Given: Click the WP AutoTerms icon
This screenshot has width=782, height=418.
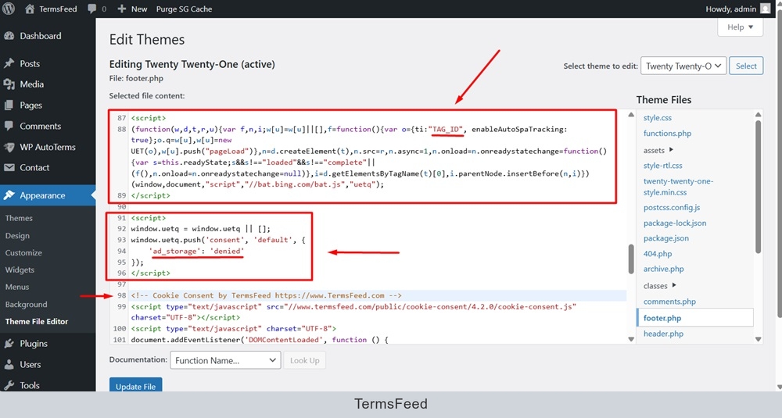Looking at the screenshot, I should point(9,147).
